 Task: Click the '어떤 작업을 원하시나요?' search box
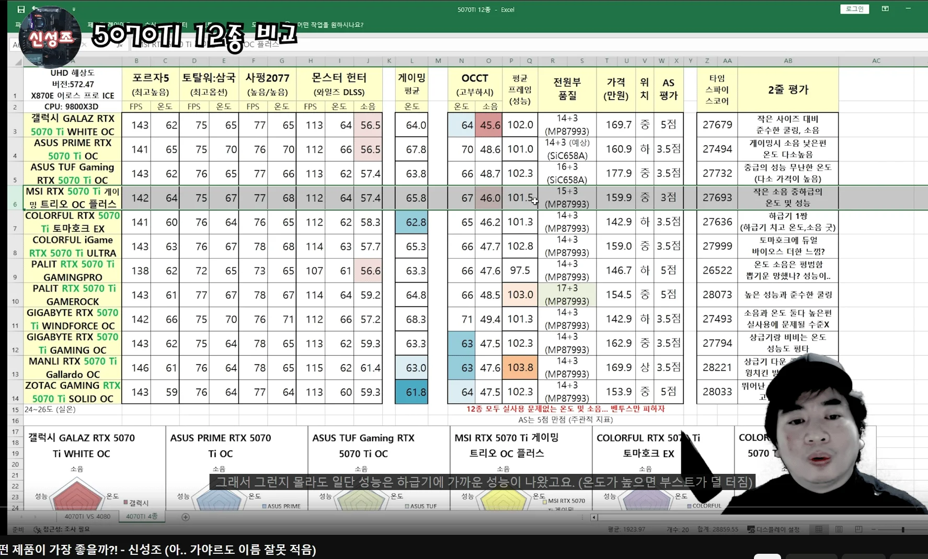coord(330,25)
